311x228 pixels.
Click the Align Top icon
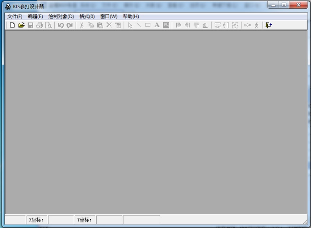pyautogui.click(x=196, y=25)
